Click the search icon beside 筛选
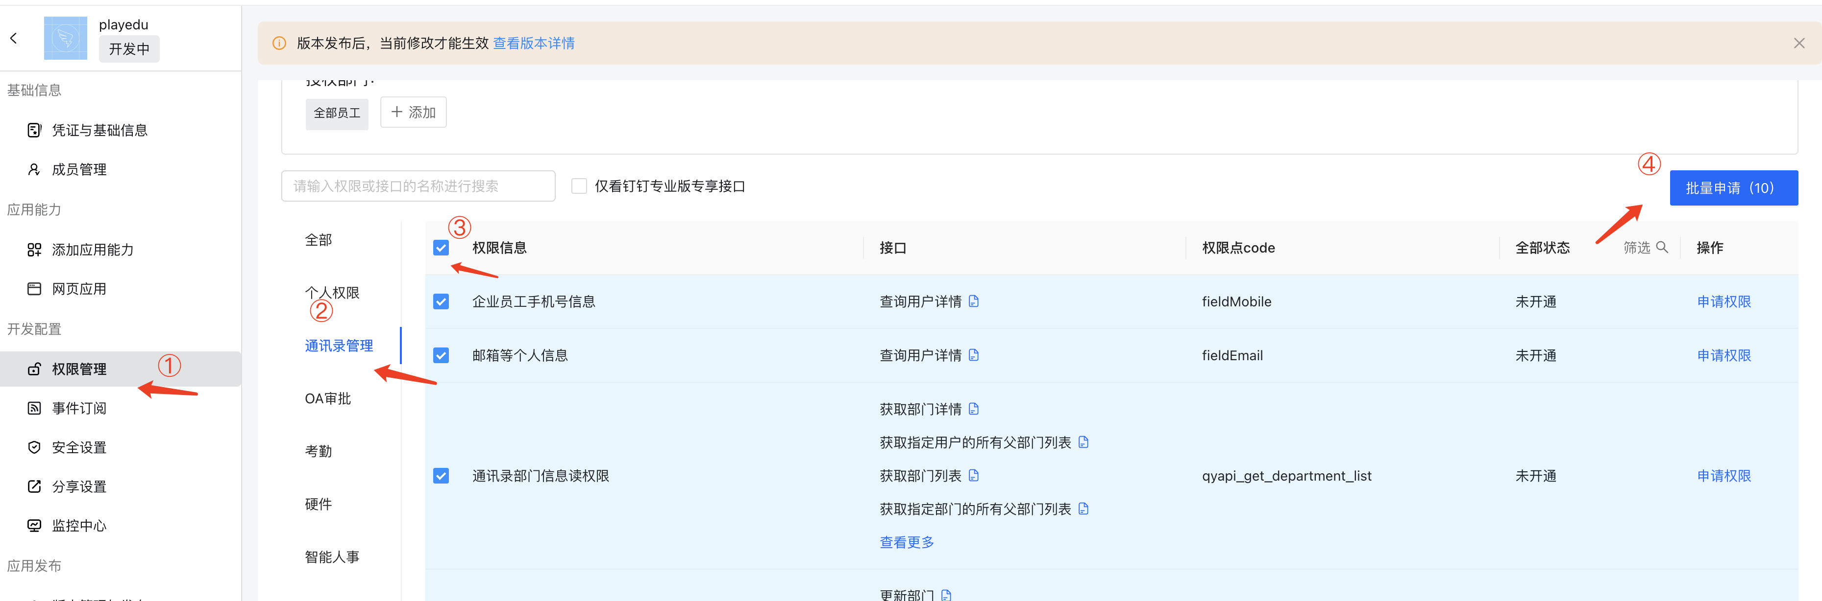The height and width of the screenshot is (601, 1822). tap(1662, 247)
